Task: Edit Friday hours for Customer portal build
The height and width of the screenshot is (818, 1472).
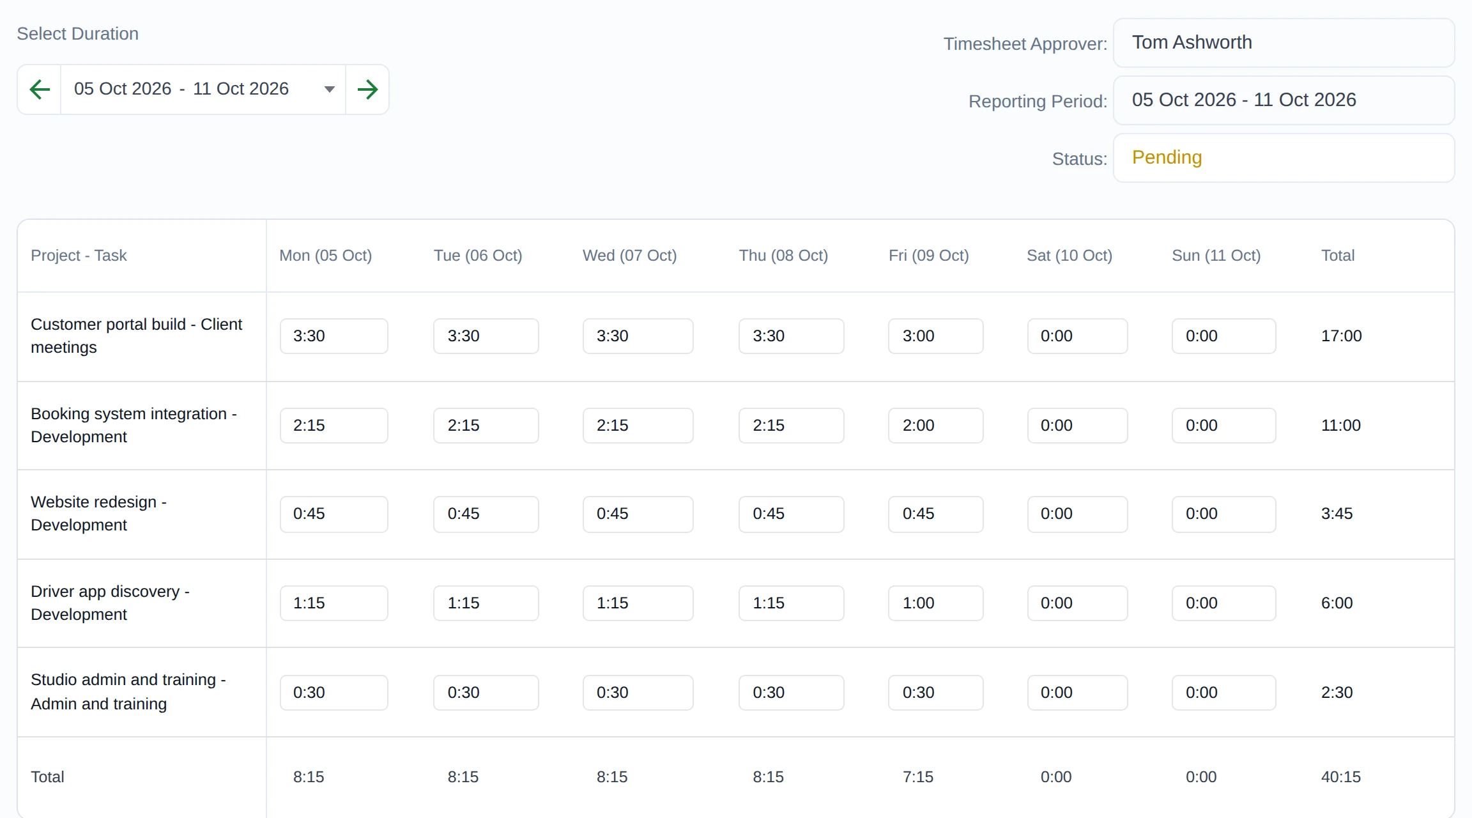Action: pyautogui.click(x=936, y=336)
